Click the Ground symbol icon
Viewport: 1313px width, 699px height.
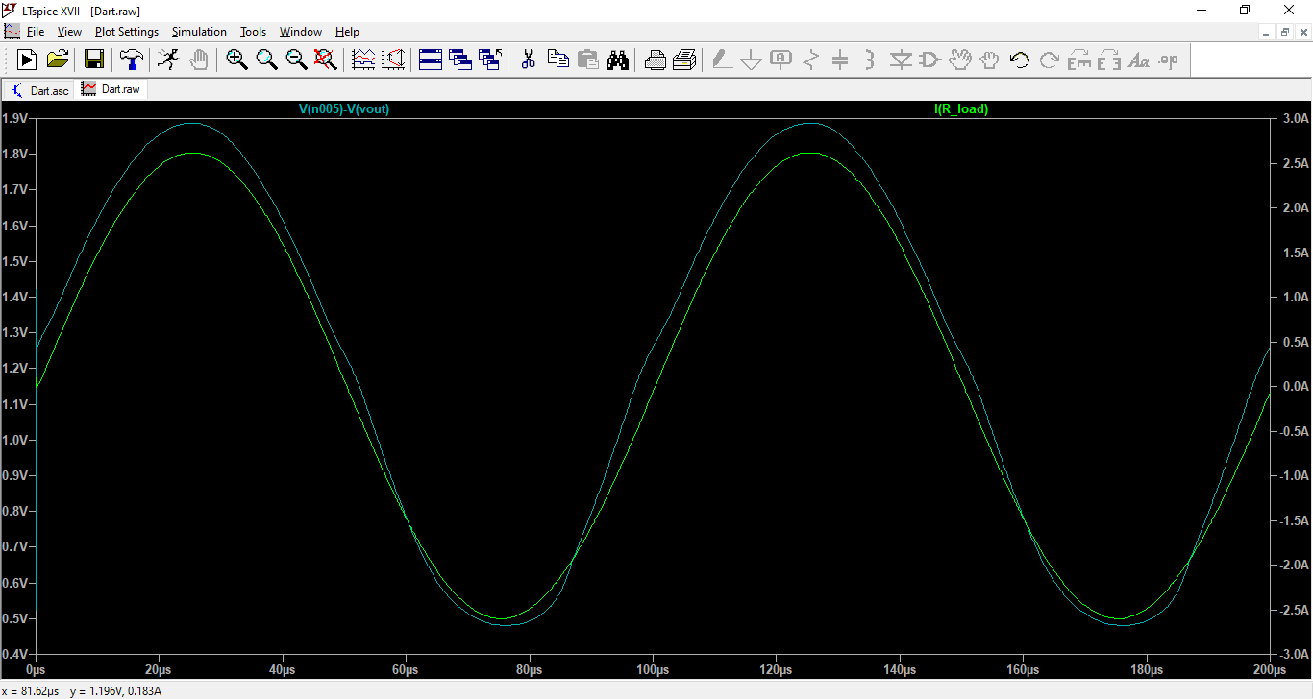(752, 60)
